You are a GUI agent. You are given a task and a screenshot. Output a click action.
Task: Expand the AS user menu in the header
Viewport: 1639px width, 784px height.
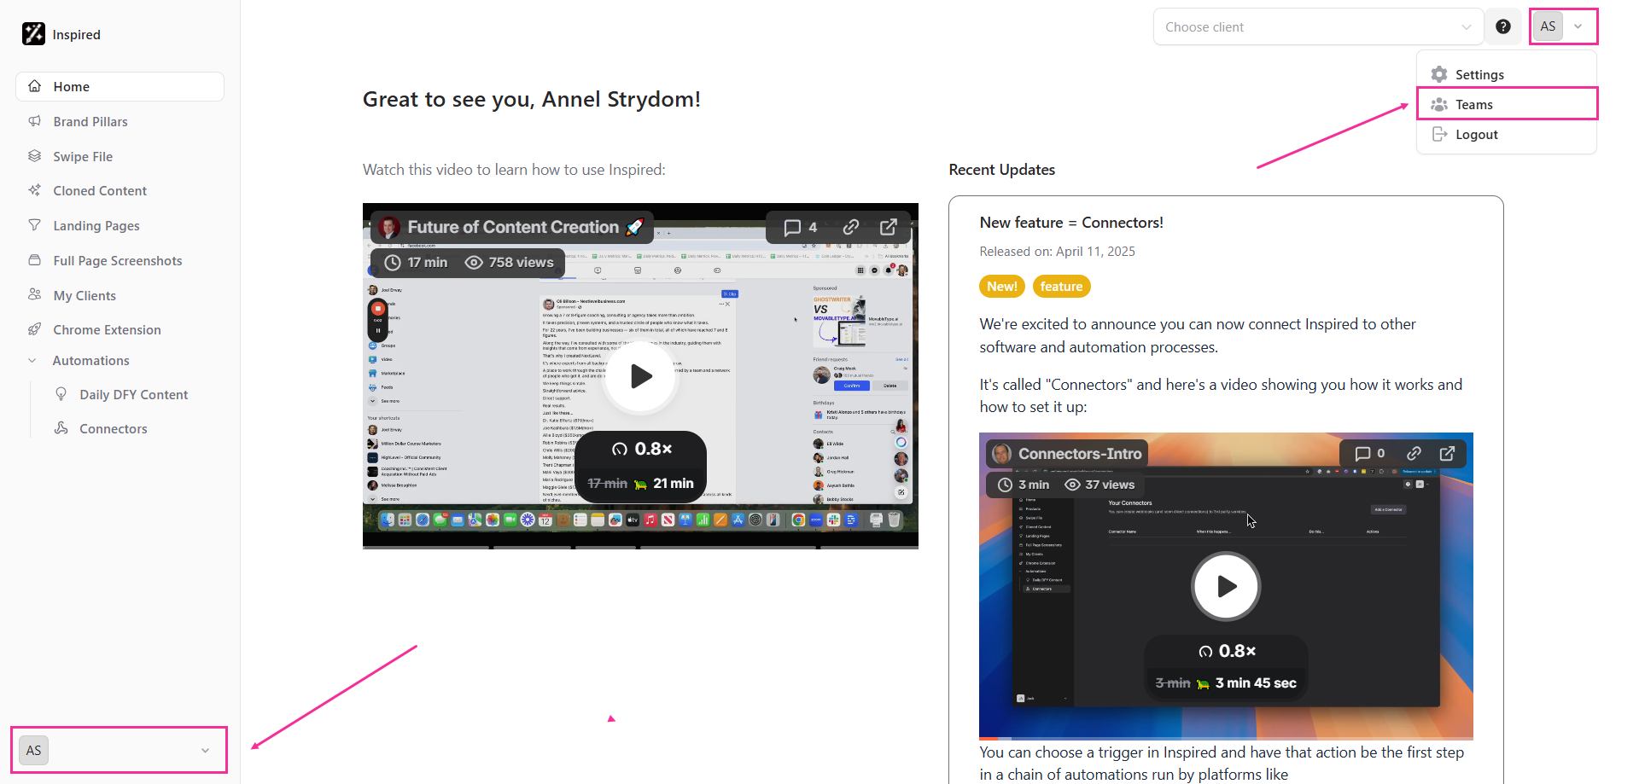(x=1563, y=26)
